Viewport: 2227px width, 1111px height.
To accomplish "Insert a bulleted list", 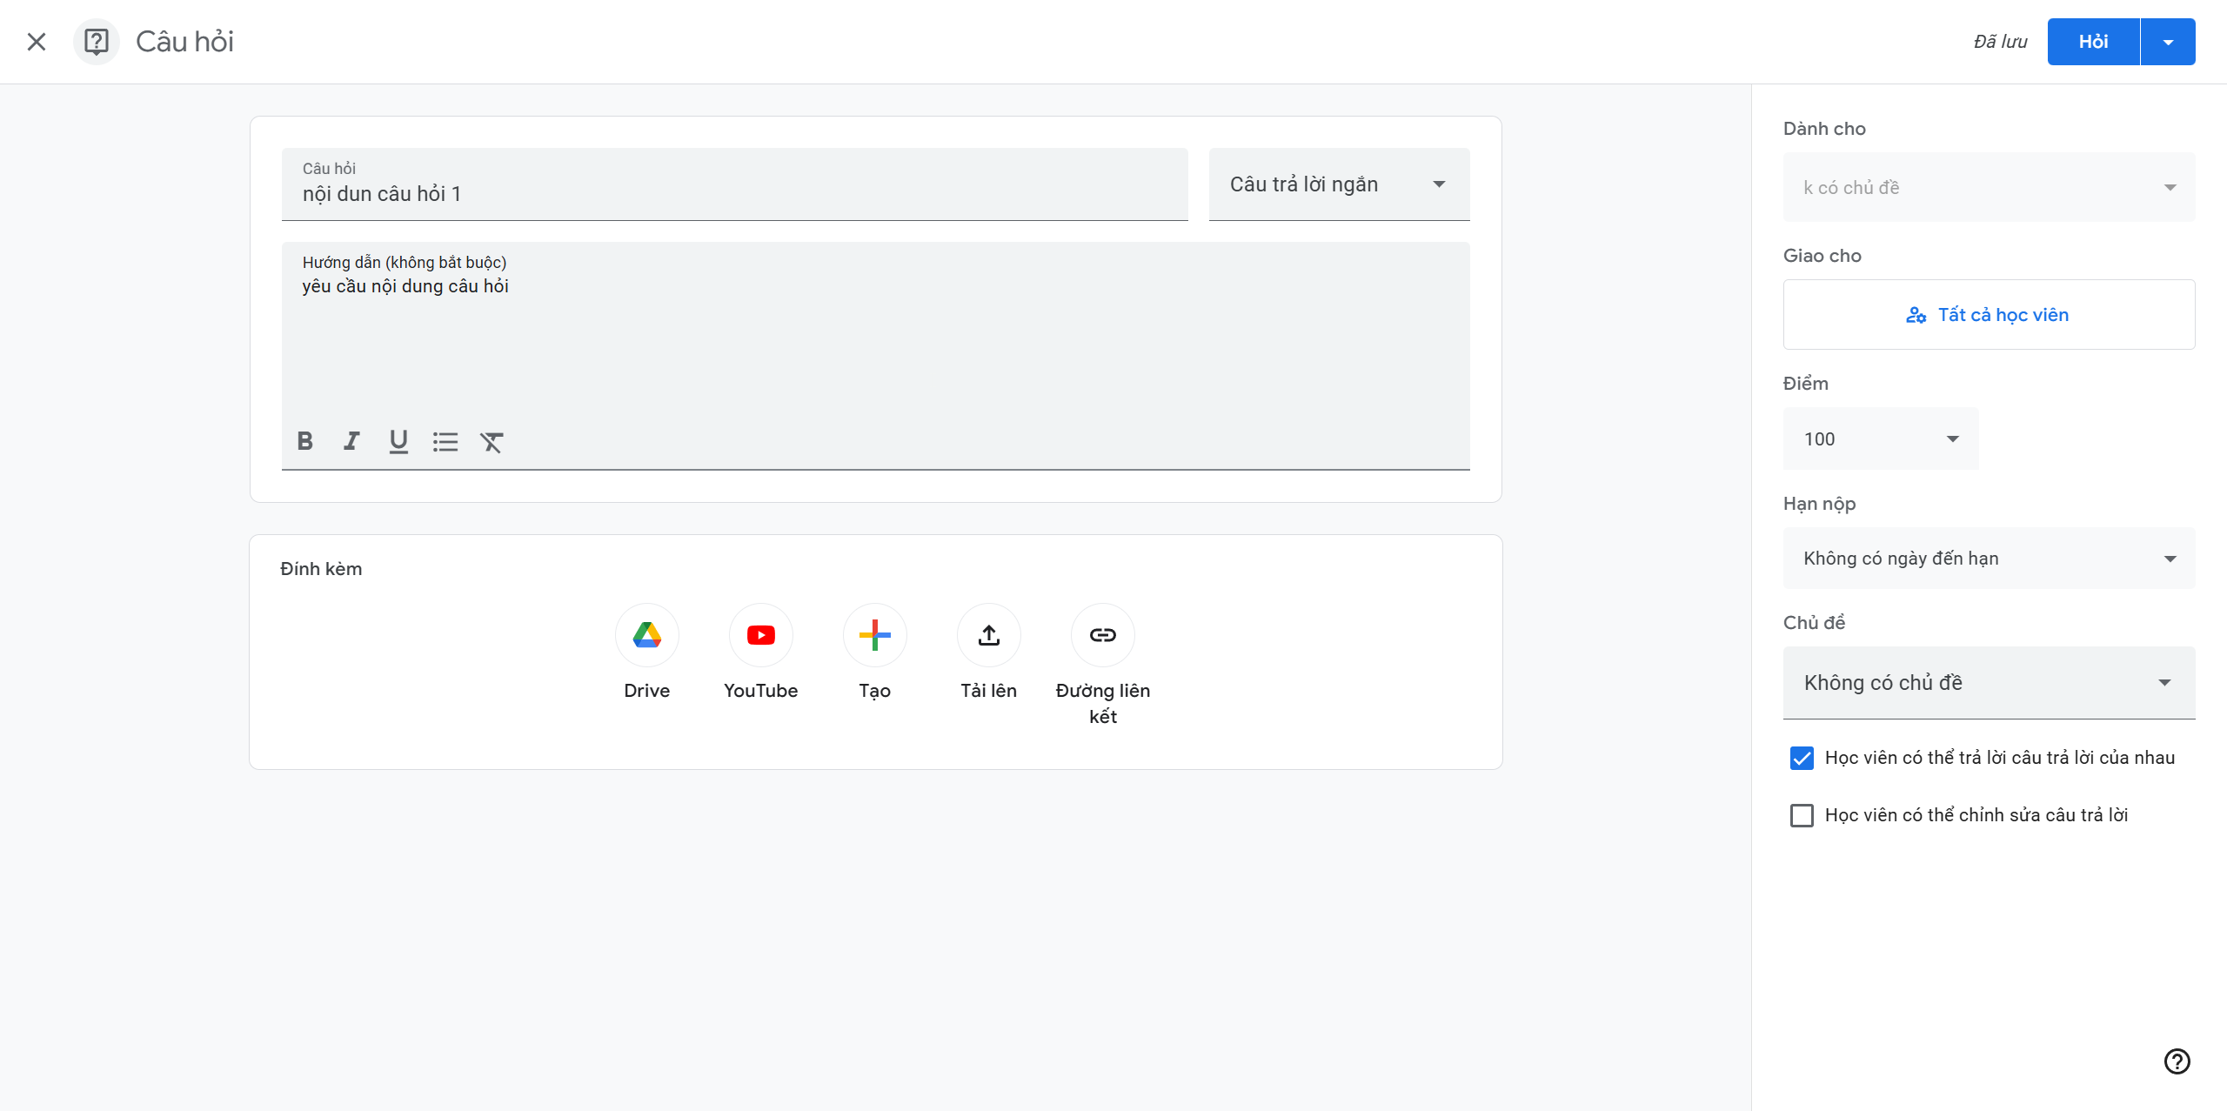I will pyautogui.click(x=445, y=441).
